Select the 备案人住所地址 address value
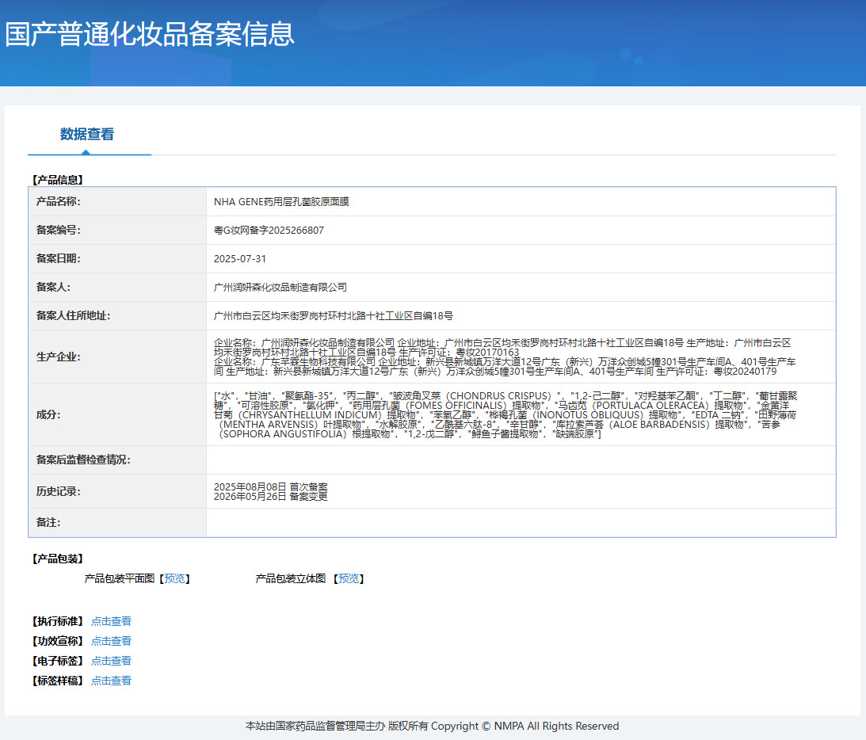 coord(333,316)
